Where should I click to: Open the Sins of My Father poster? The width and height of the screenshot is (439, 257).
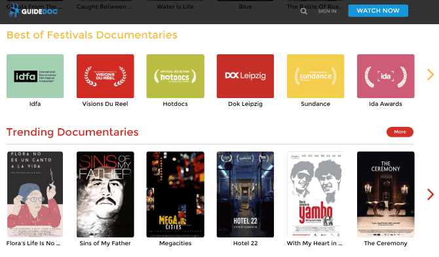[105, 194]
